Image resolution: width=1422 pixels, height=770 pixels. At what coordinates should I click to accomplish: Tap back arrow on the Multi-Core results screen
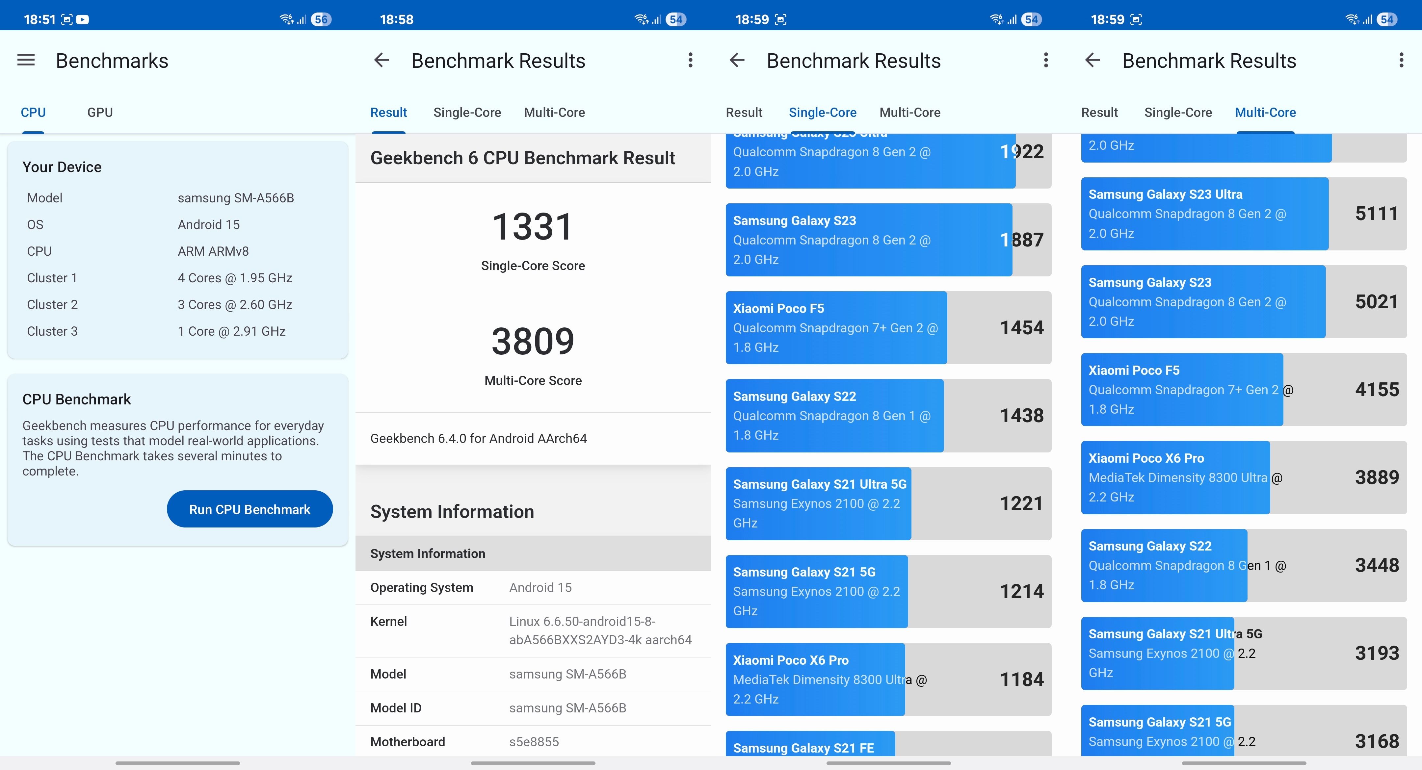[1093, 60]
